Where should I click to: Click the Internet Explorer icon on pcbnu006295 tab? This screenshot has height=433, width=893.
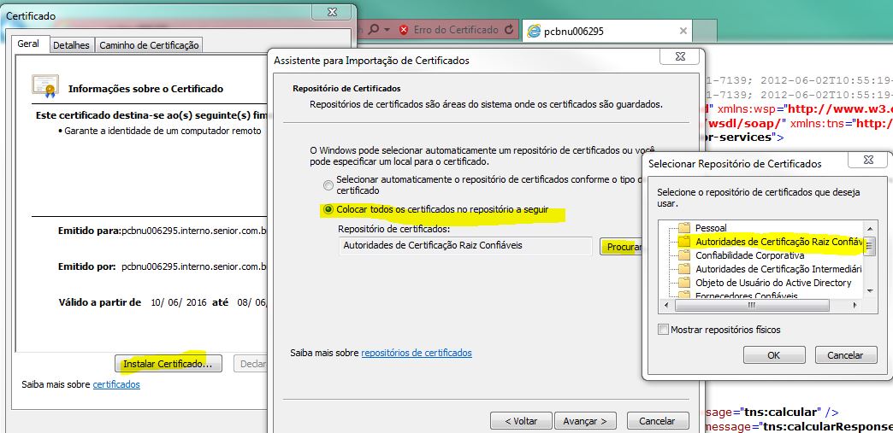point(535,31)
